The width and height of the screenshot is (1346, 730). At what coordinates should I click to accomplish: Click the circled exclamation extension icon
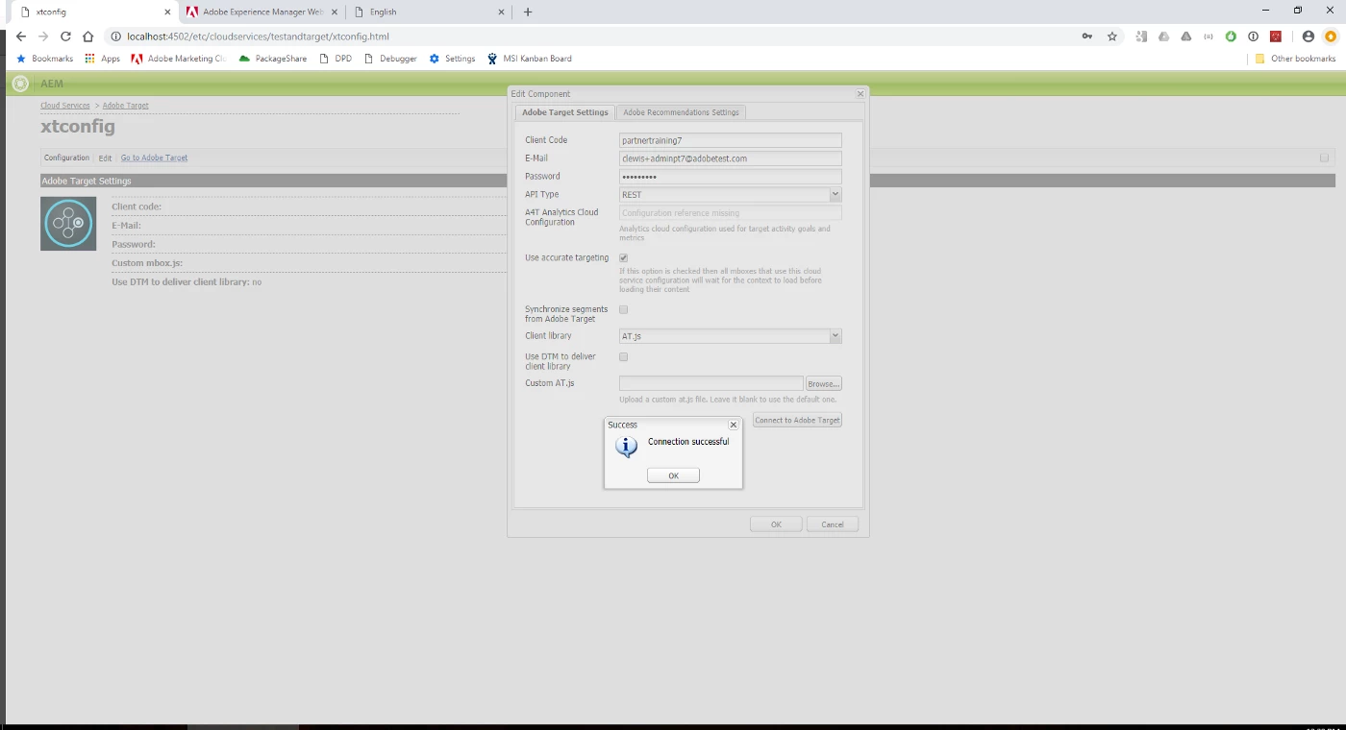point(1253,36)
